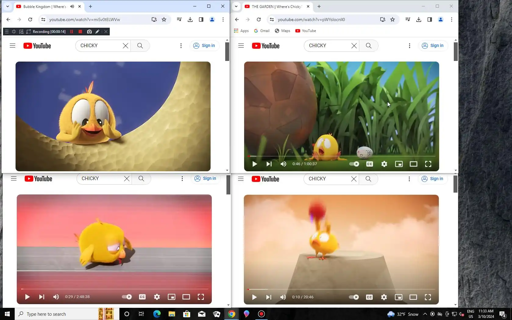Open downloads in the Bubble Kingdom window
Screen dimensions: 512x320
tap(190, 20)
